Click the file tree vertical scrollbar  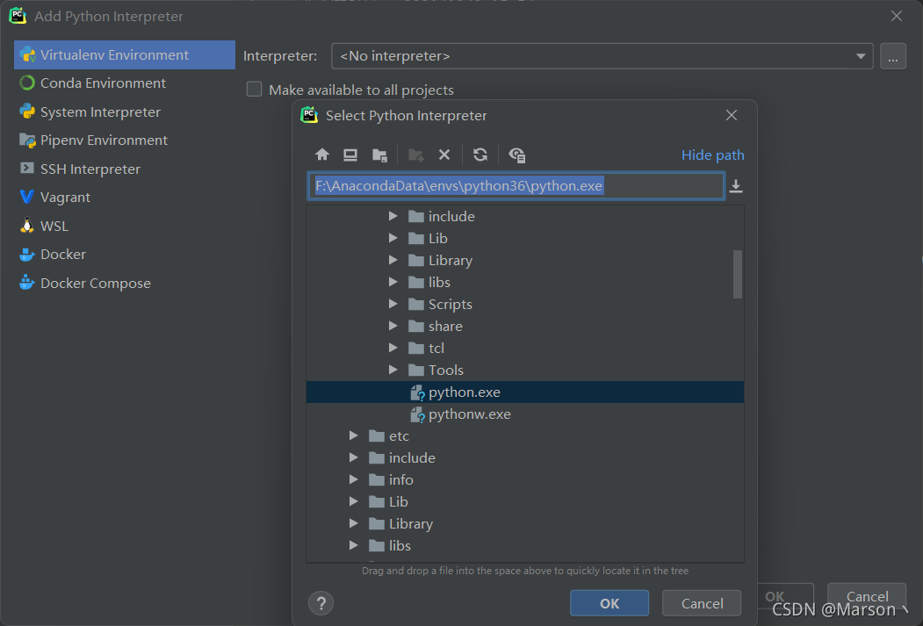coord(738,274)
